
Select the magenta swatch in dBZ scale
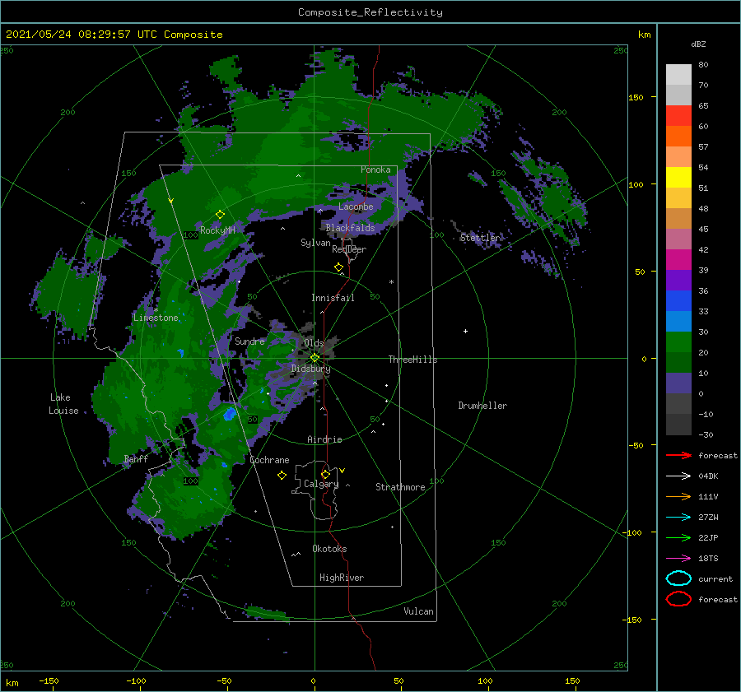coord(678,259)
